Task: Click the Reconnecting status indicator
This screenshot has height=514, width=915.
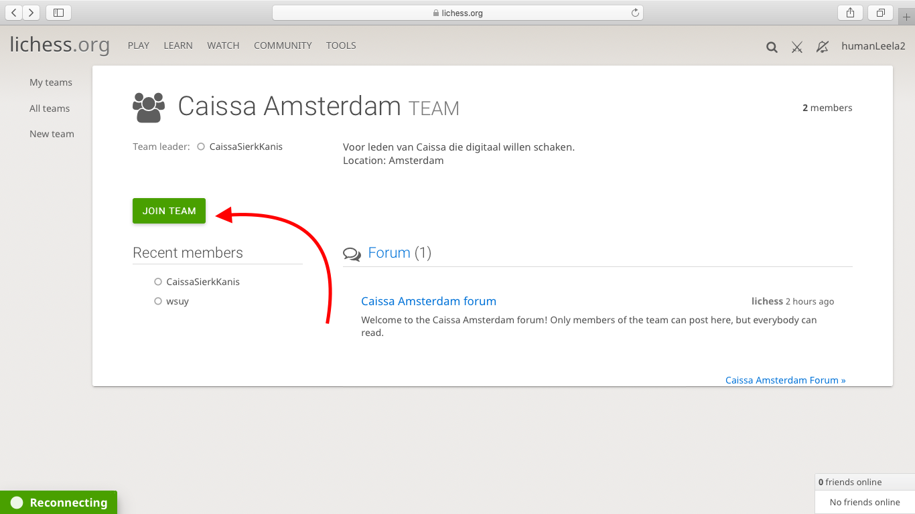Action: (x=59, y=503)
